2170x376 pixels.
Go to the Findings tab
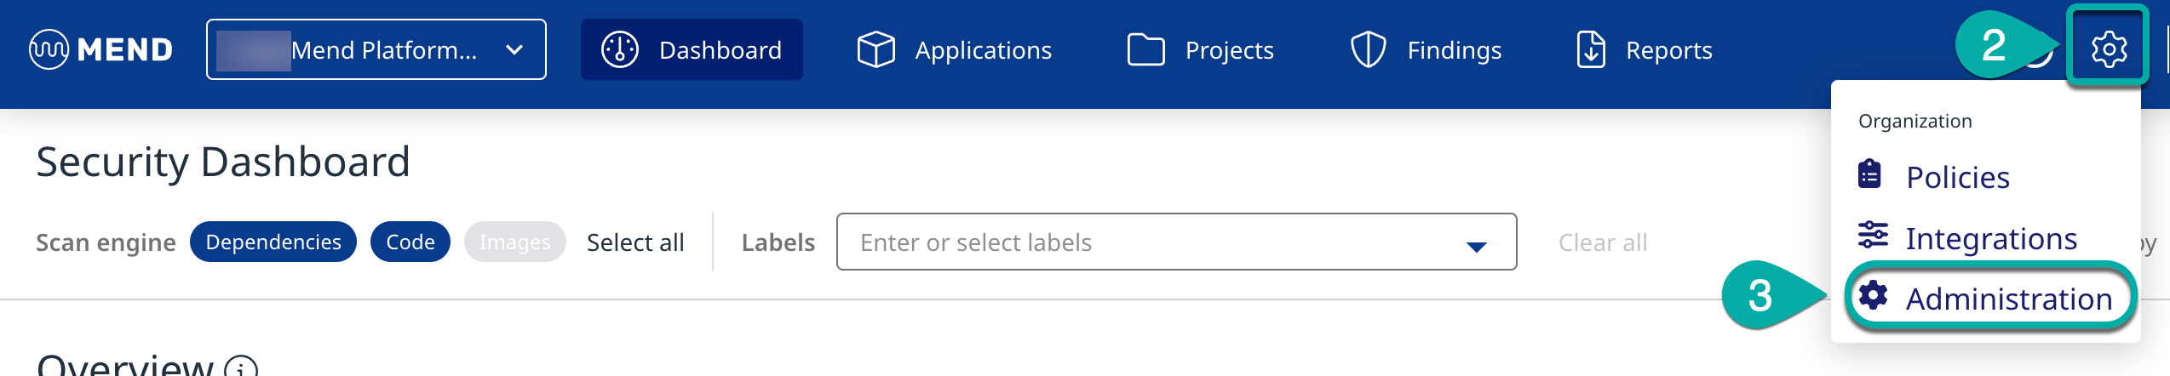(1453, 50)
